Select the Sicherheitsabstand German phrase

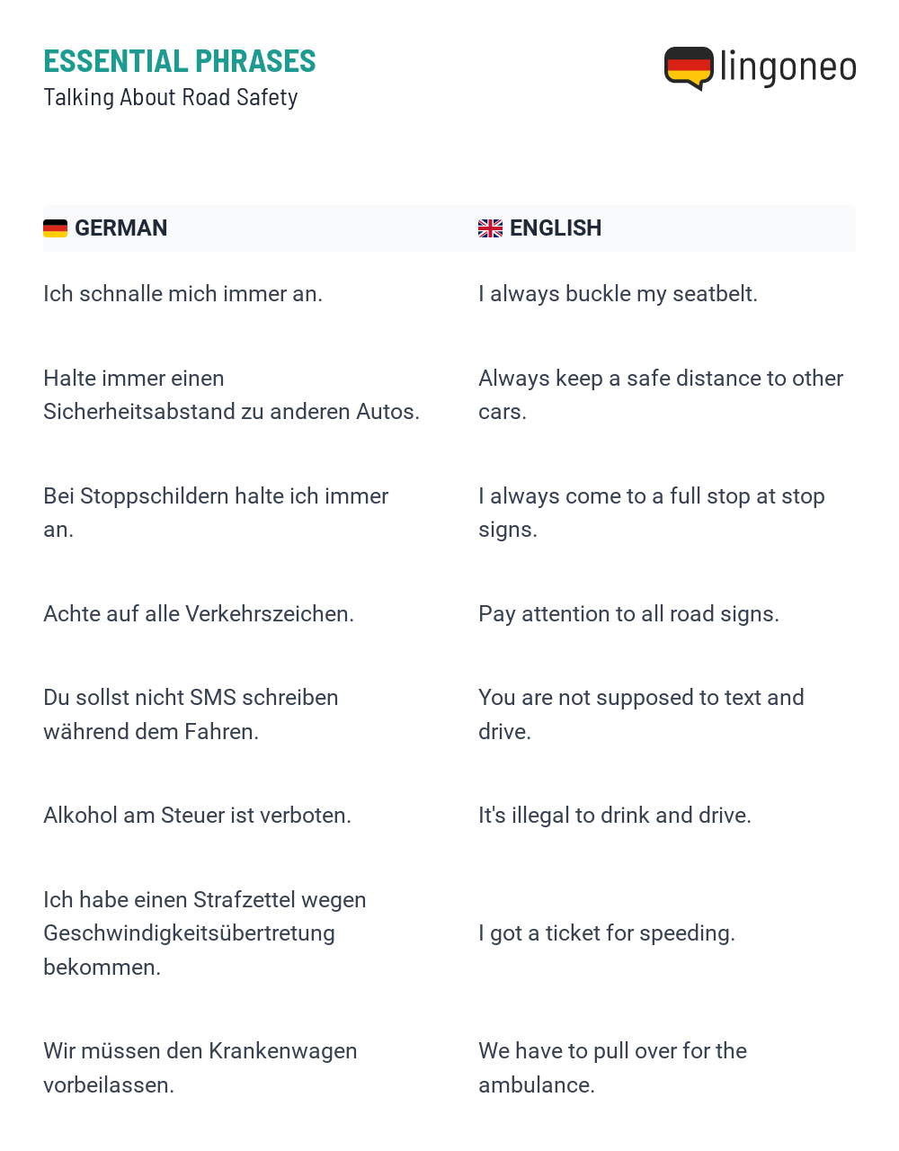[231, 395]
